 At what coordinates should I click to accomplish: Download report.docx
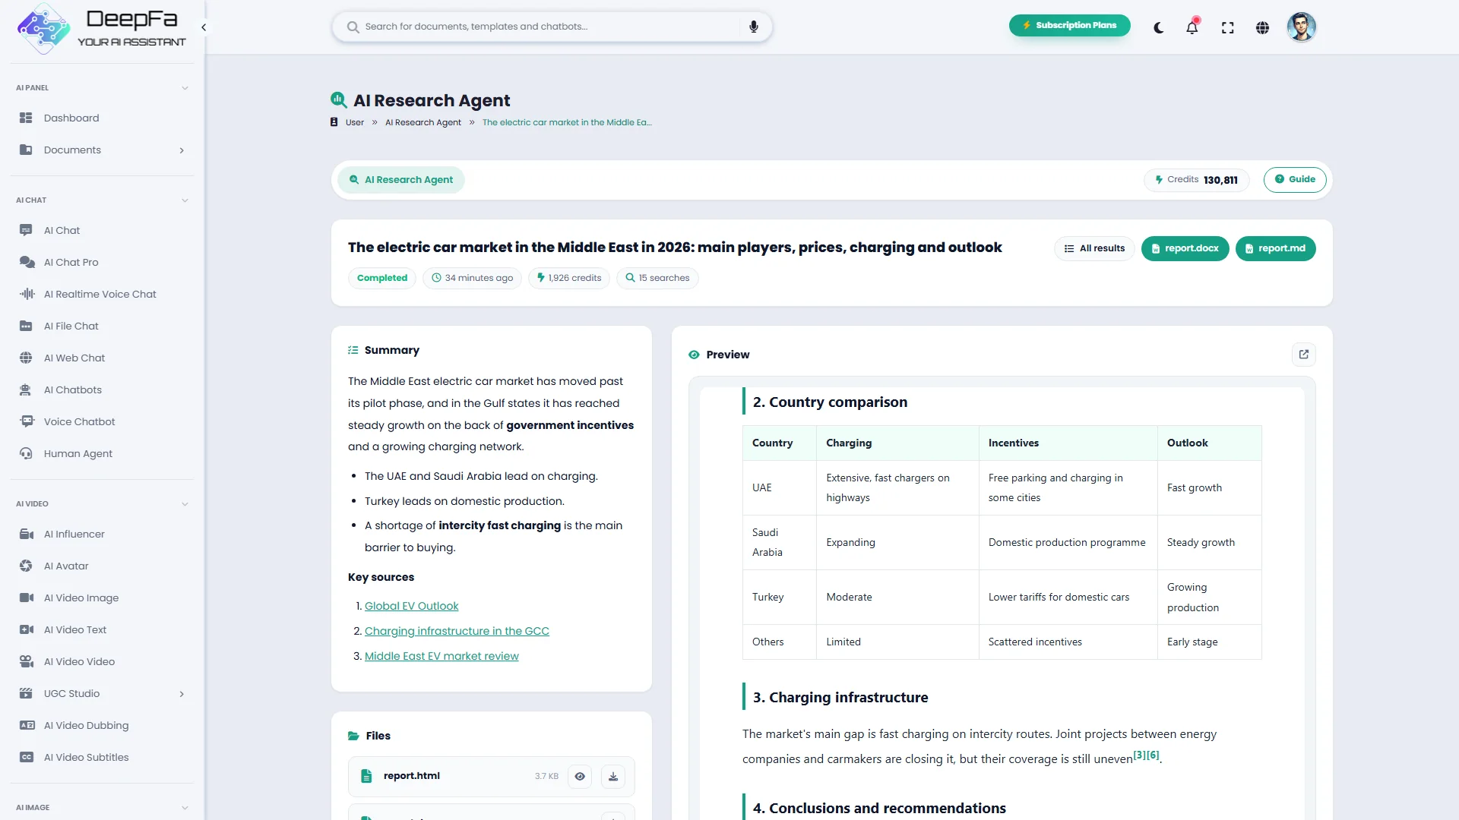point(1185,248)
